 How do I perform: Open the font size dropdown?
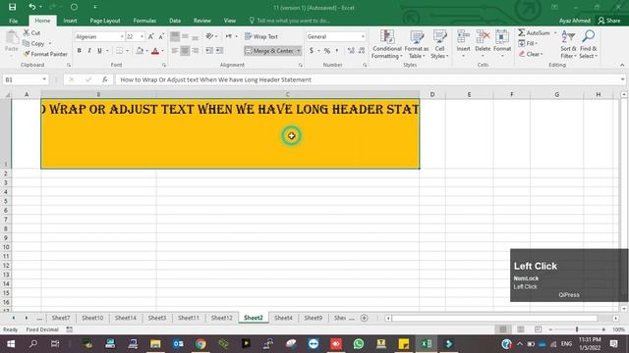(x=142, y=36)
